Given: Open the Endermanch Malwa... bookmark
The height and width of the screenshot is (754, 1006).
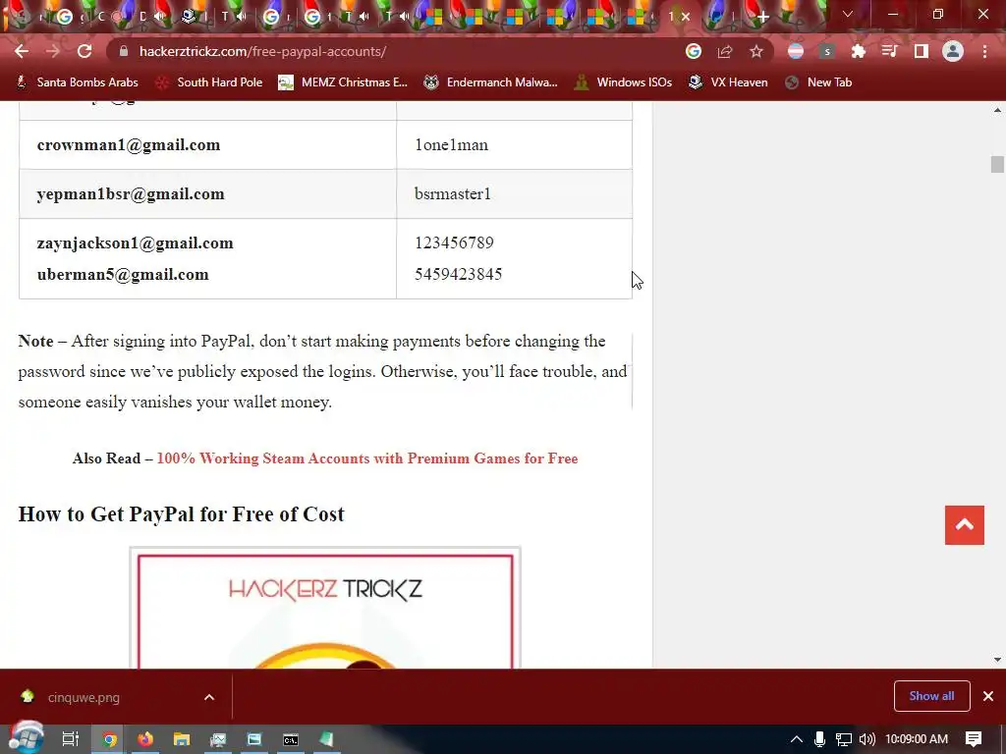Looking at the screenshot, I should [491, 82].
